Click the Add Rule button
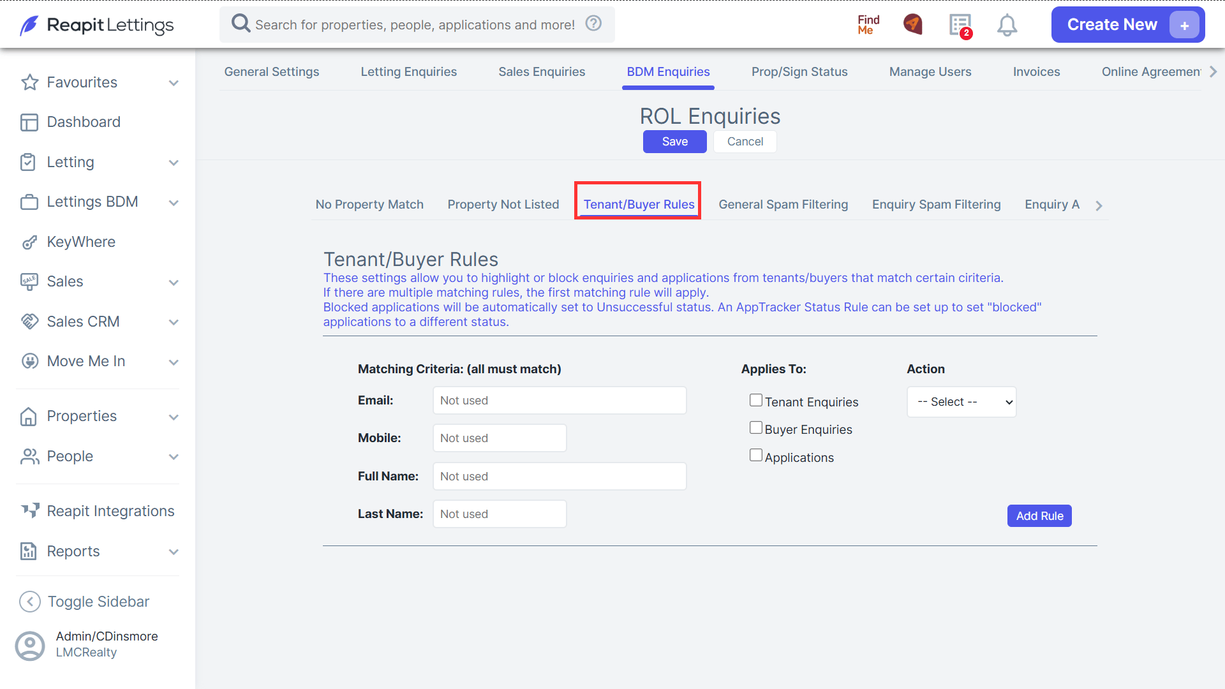The width and height of the screenshot is (1225, 689). tap(1039, 515)
